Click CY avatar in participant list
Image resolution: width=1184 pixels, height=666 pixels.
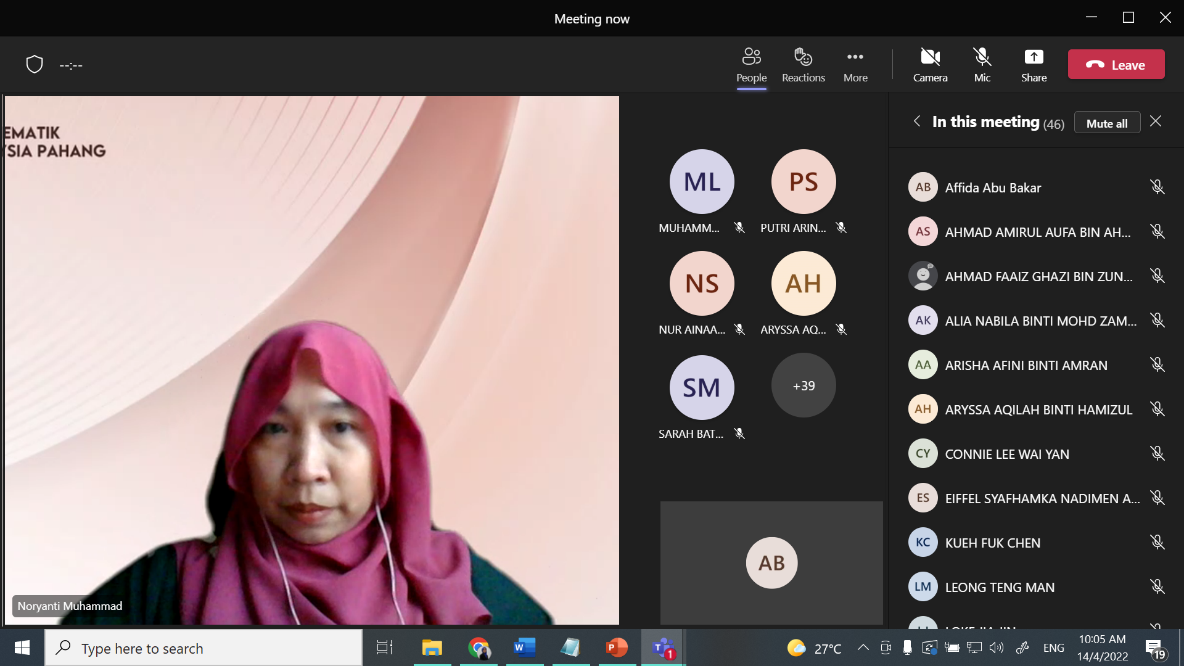923,453
